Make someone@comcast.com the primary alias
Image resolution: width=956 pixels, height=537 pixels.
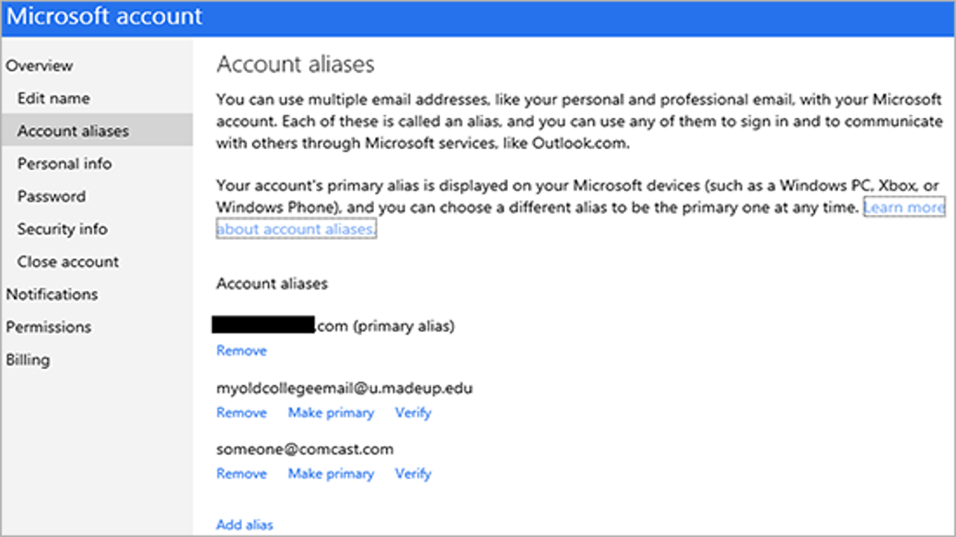[x=331, y=474]
